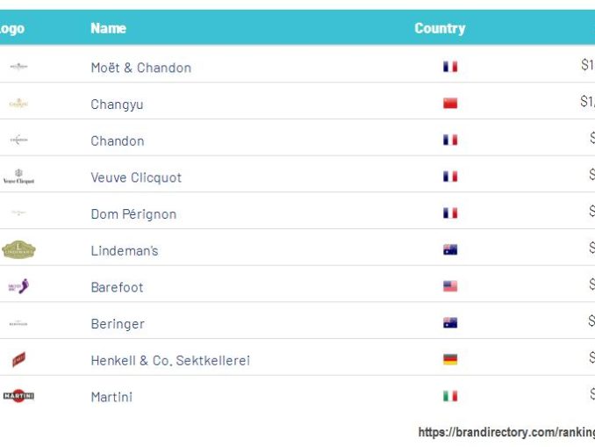Click the Veuve Clicquot logo
The image size is (595, 447).
click(18, 177)
